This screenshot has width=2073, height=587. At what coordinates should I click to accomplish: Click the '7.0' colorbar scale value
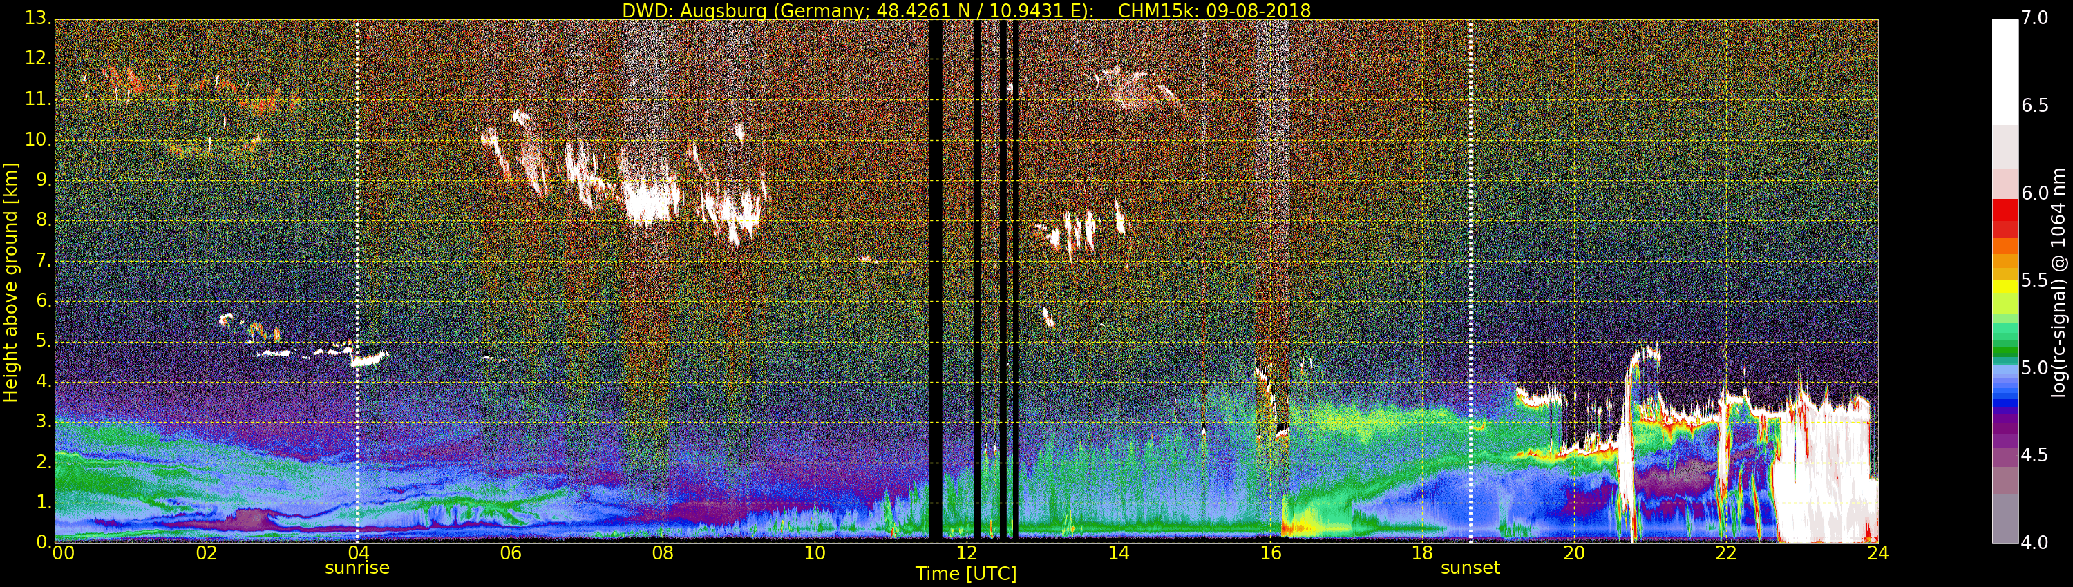click(2034, 19)
